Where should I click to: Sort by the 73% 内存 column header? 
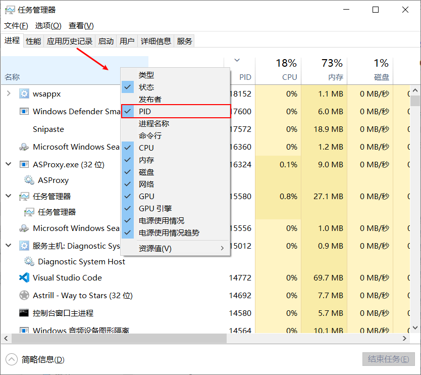(x=324, y=71)
